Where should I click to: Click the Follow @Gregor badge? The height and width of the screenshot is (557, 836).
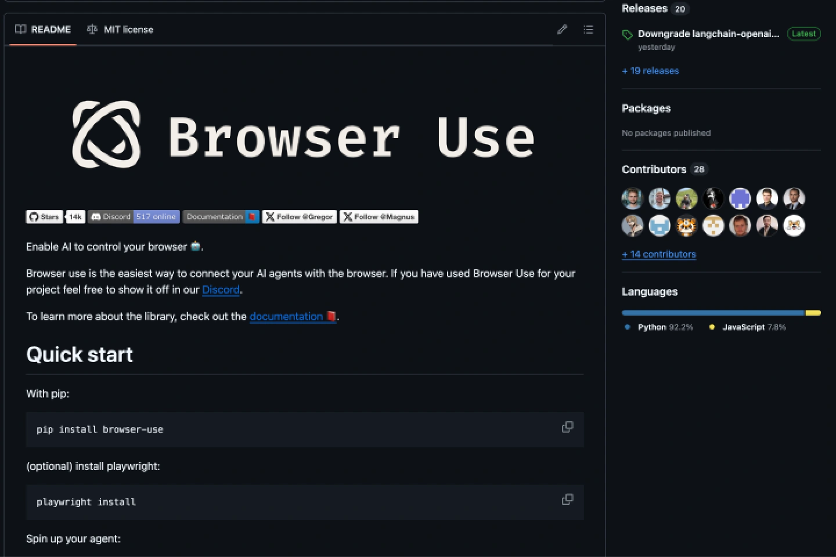(x=300, y=217)
